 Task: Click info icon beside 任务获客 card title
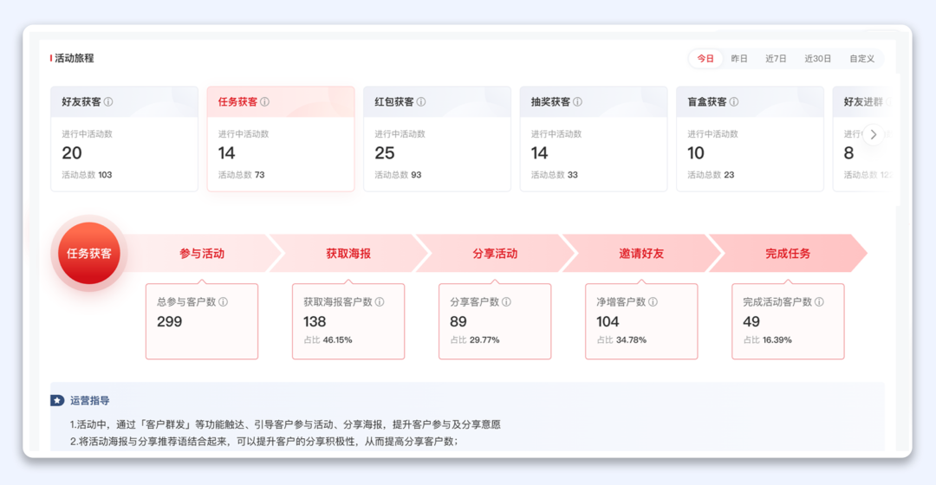(264, 102)
